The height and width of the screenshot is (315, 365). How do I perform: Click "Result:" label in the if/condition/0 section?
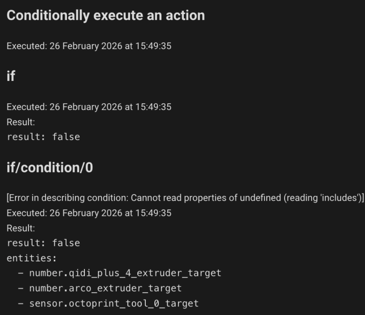point(21,228)
